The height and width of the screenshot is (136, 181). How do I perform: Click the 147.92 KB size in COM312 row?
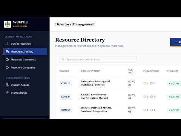tap(131, 83)
